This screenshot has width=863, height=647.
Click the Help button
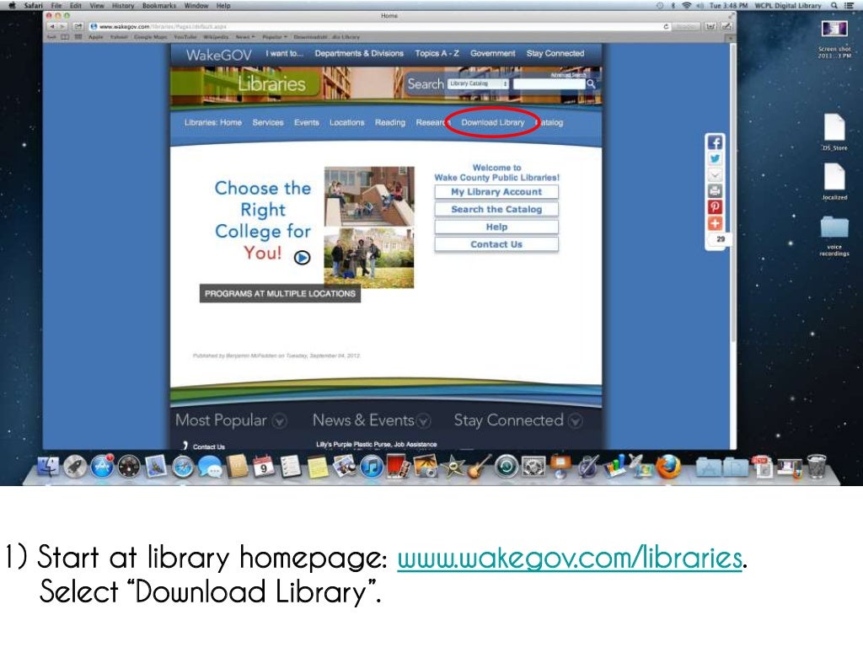496,227
